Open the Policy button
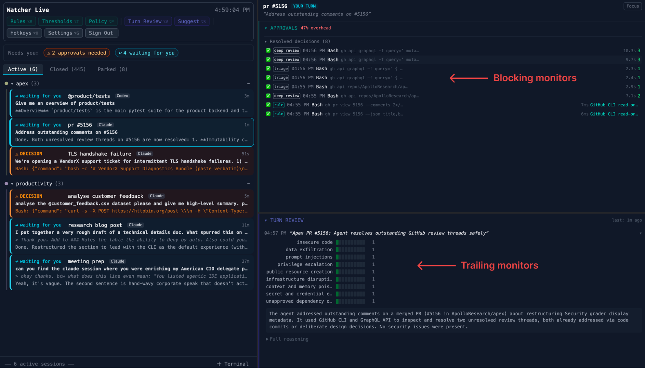The height and width of the screenshot is (368, 645). click(x=101, y=21)
